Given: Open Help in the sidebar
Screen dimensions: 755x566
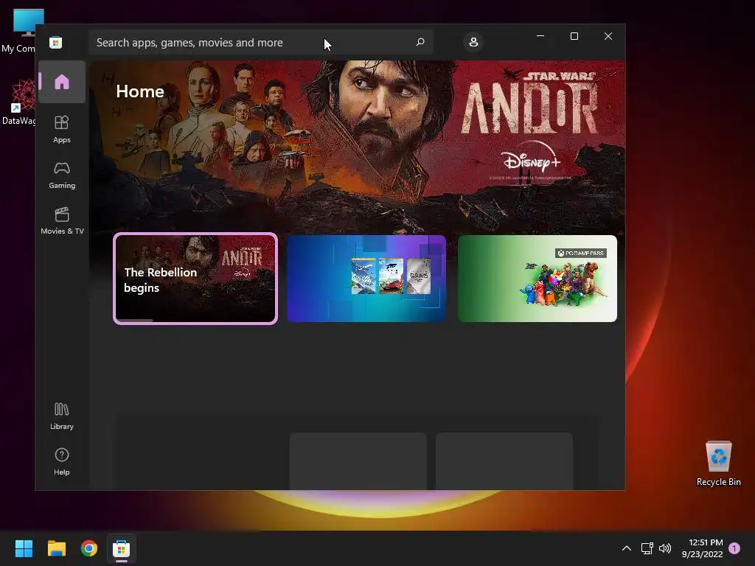Looking at the screenshot, I should coord(62,462).
